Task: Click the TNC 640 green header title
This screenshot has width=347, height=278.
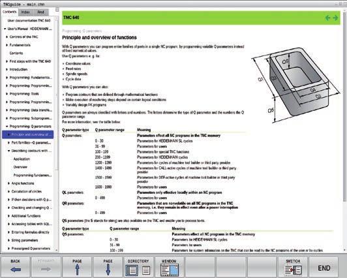Action: [x=71, y=18]
